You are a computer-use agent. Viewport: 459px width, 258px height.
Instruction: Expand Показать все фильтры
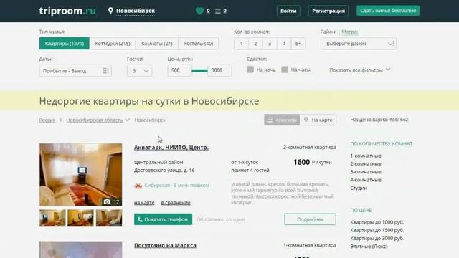pos(360,70)
